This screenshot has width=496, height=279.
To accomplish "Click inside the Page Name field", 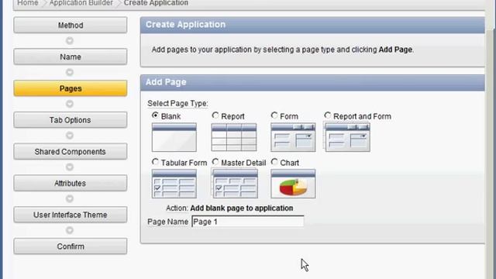I will pos(248,222).
